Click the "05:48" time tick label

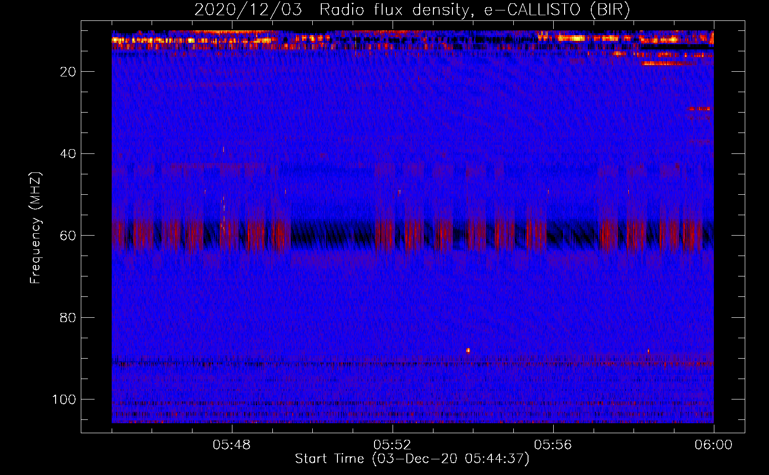232,445
